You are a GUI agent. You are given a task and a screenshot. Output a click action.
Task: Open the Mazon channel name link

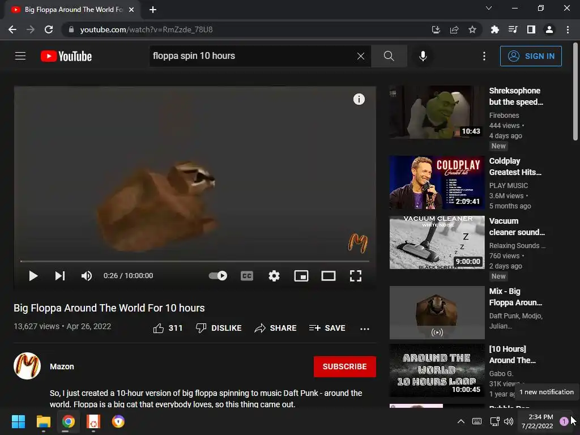pos(62,366)
